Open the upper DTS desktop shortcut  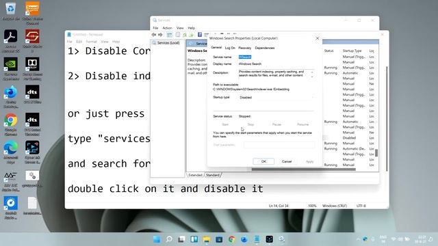[32, 94]
